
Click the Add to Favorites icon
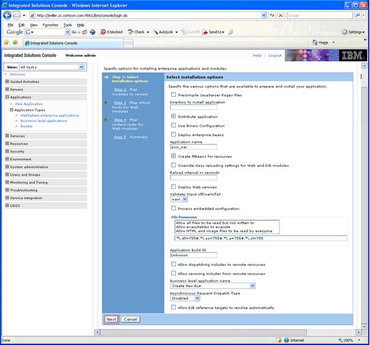coord(15,43)
